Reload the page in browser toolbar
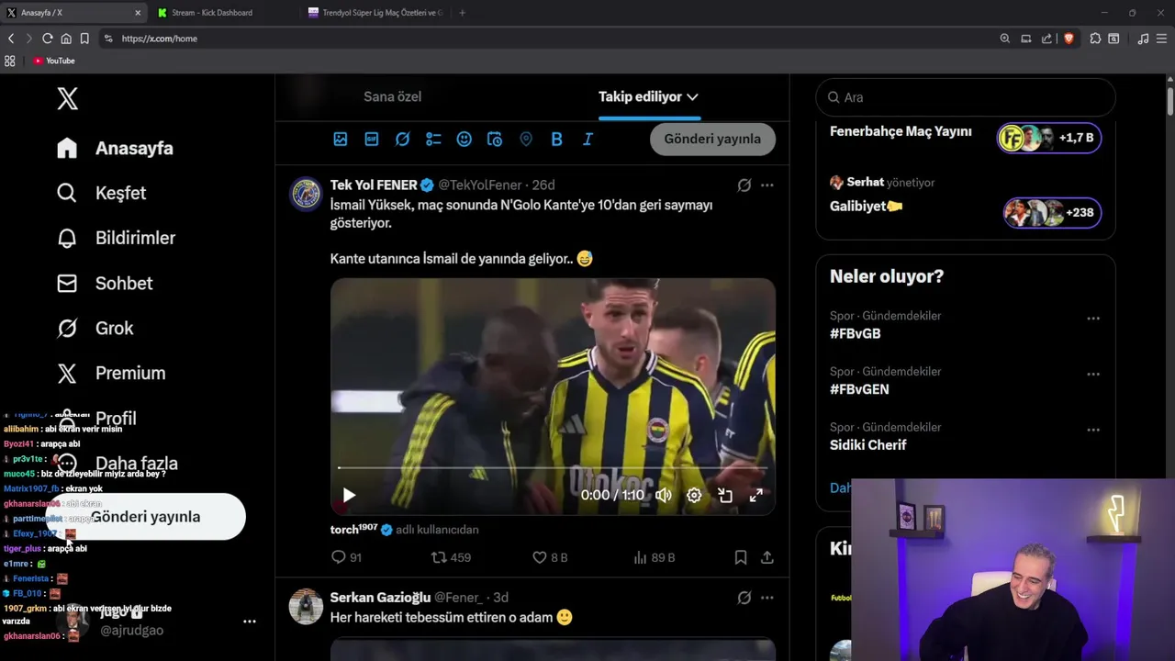1175x661 pixels. click(x=47, y=39)
